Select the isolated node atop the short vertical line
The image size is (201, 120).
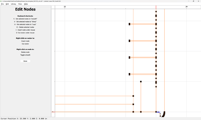pyautogui.click(x=141, y=82)
